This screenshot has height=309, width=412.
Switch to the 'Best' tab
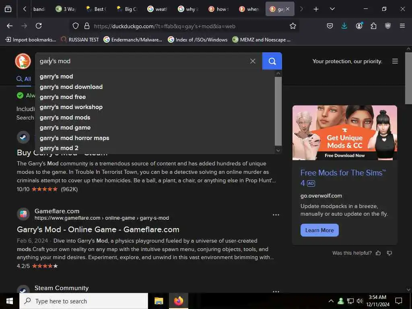pyautogui.click(x=97, y=9)
